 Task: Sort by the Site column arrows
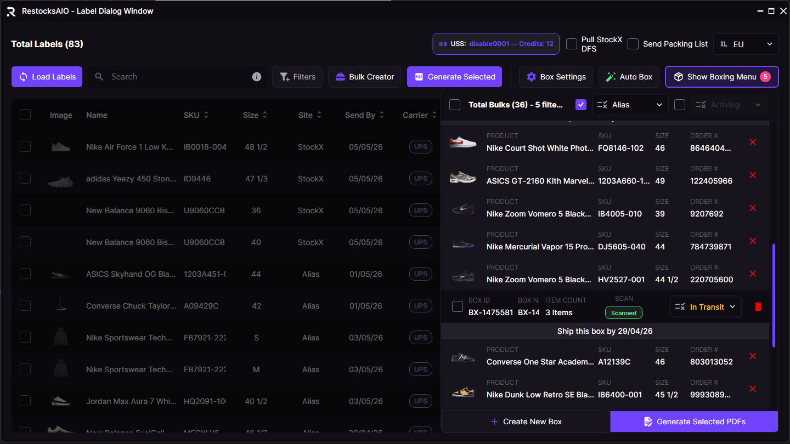(319, 115)
